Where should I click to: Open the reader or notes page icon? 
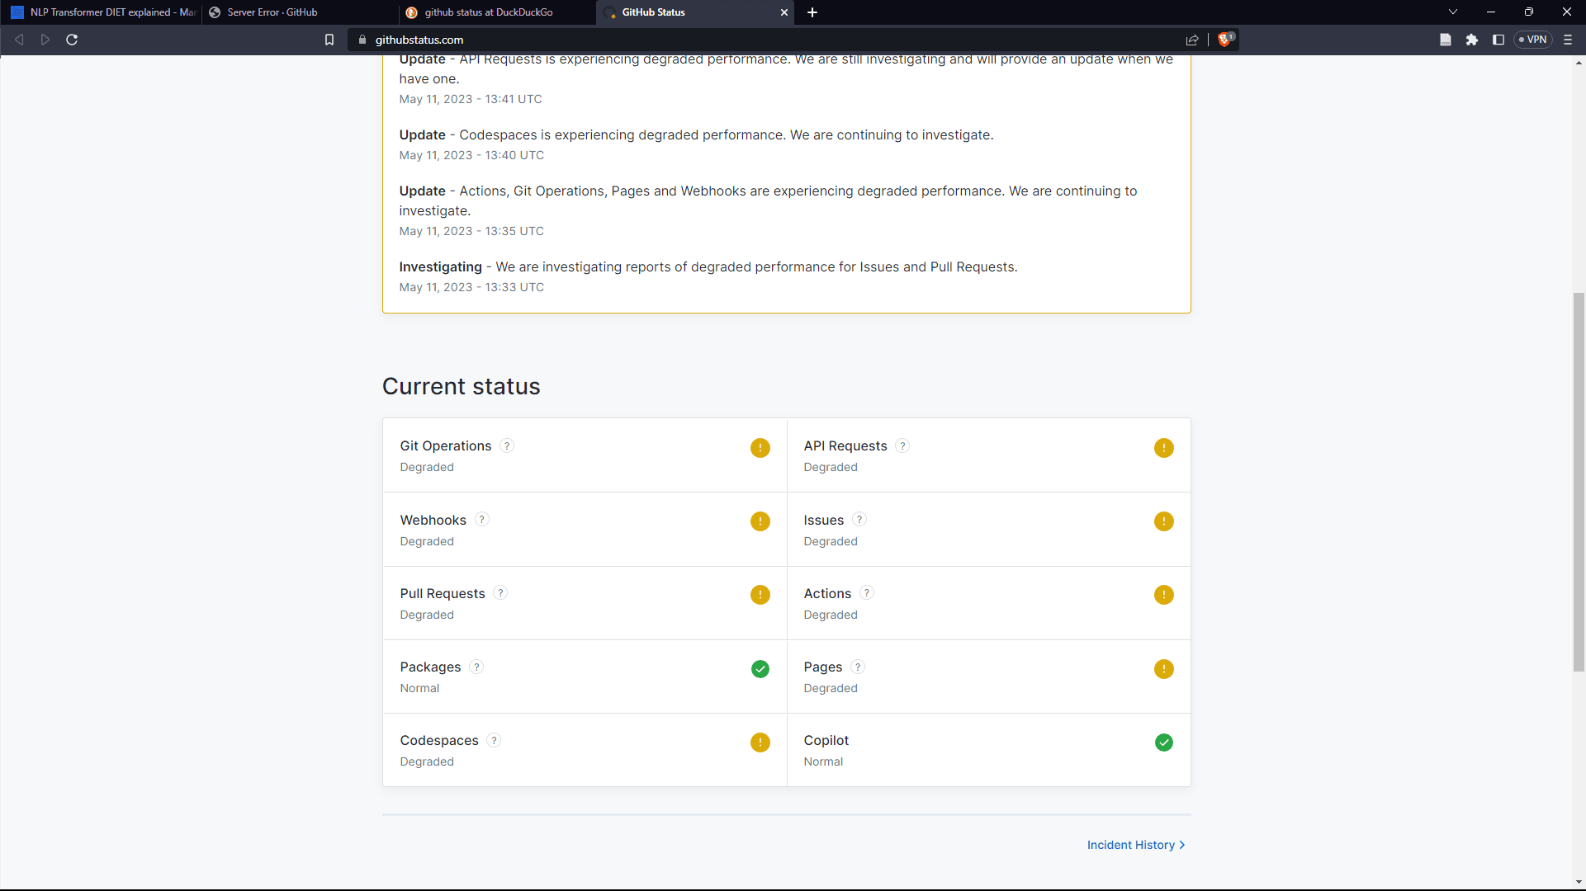1446,40
